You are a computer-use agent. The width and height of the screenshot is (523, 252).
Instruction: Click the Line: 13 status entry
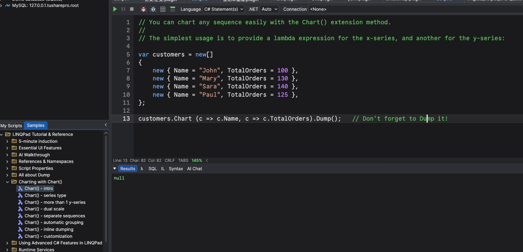coord(120,160)
